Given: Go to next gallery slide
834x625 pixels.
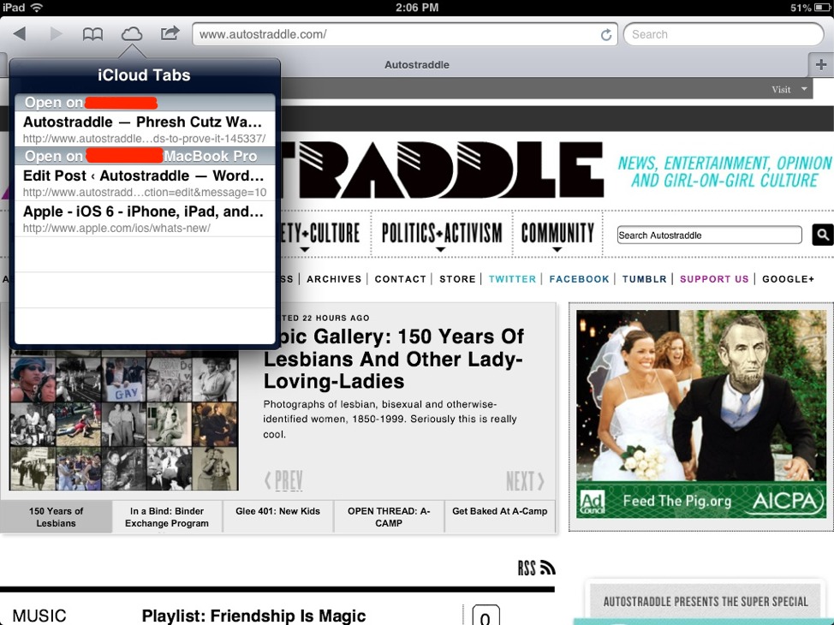Looking at the screenshot, I should coord(525,481).
